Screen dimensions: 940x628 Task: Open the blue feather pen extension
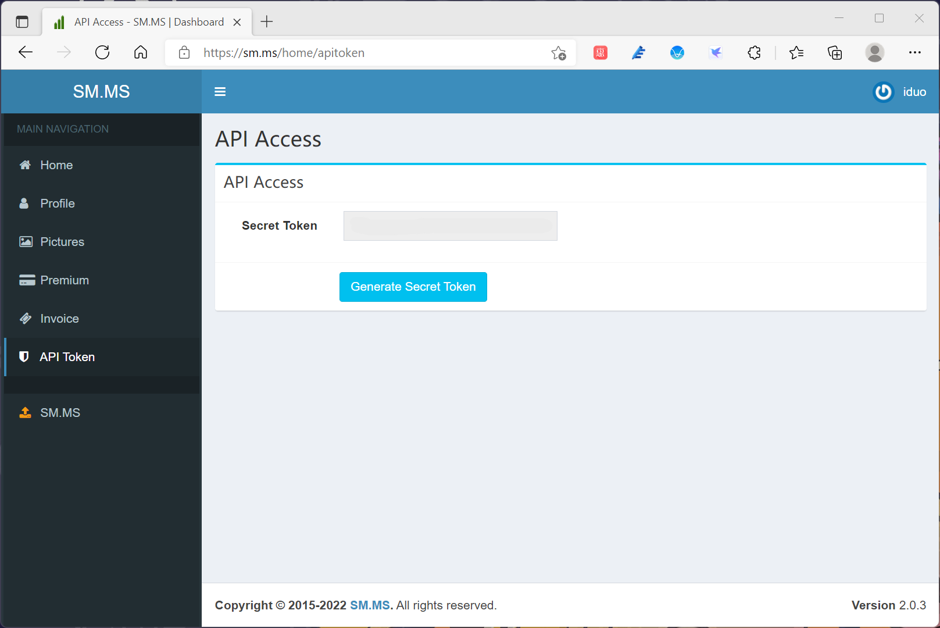coord(639,53)
